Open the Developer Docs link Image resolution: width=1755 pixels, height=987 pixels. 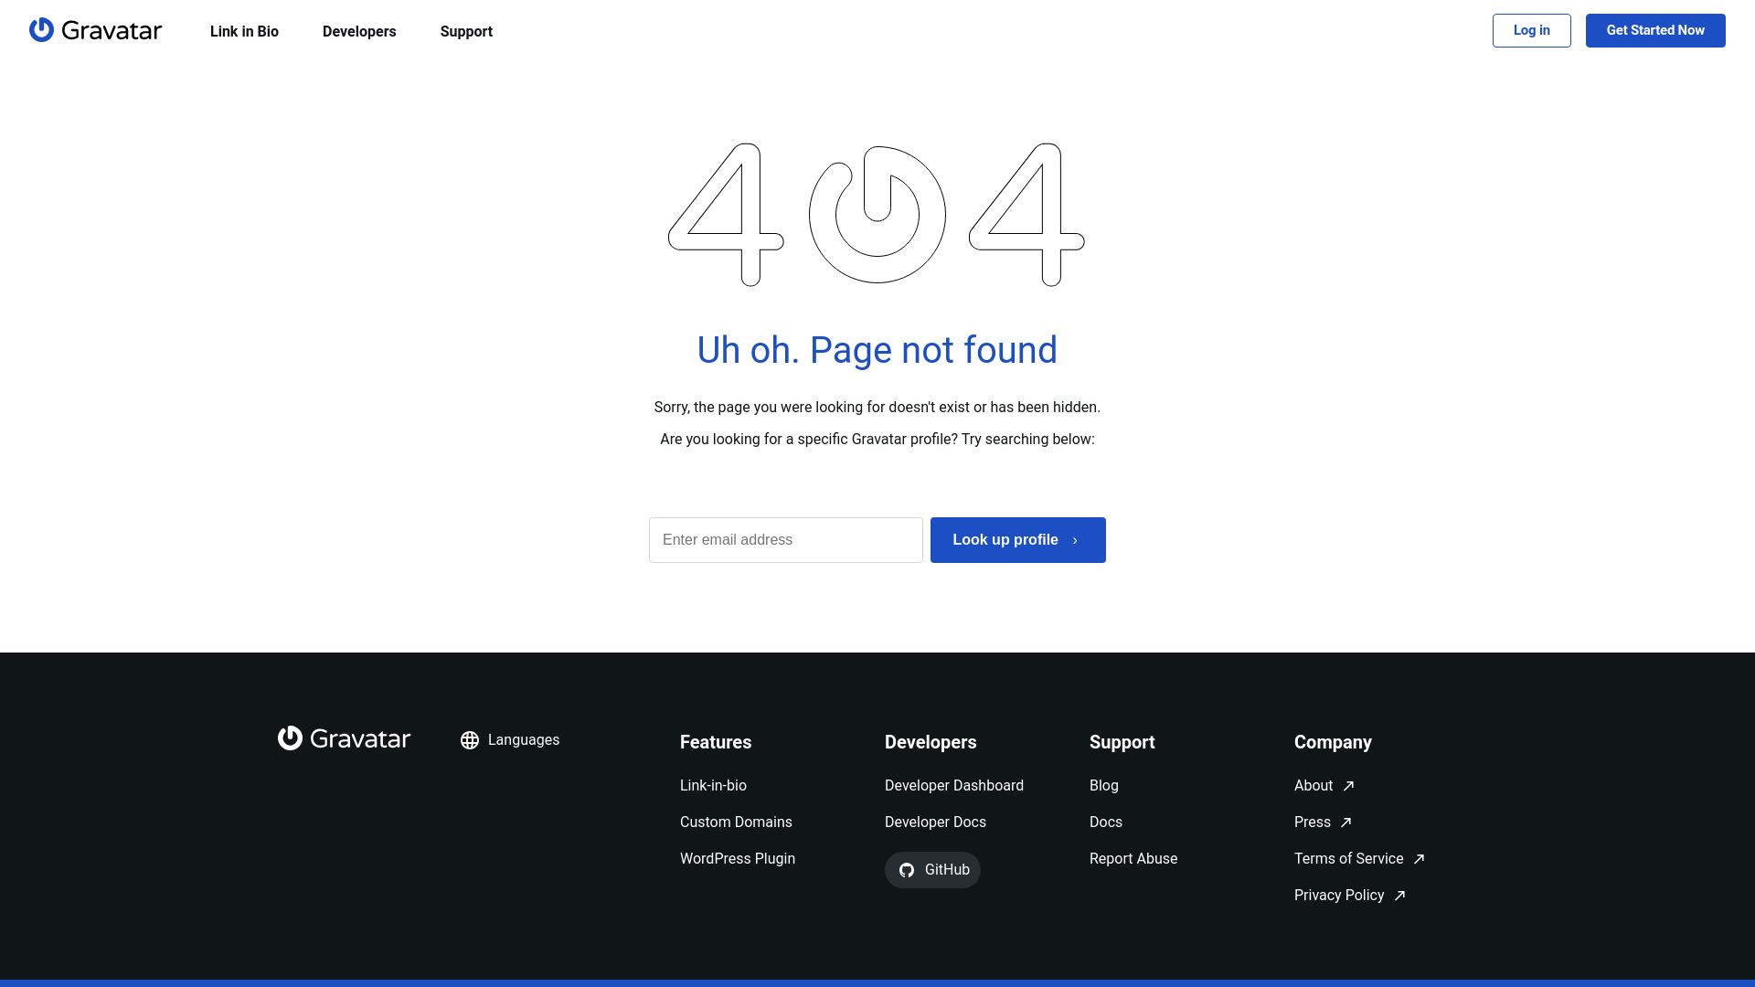pyautogui.click(x=935, y=822)
